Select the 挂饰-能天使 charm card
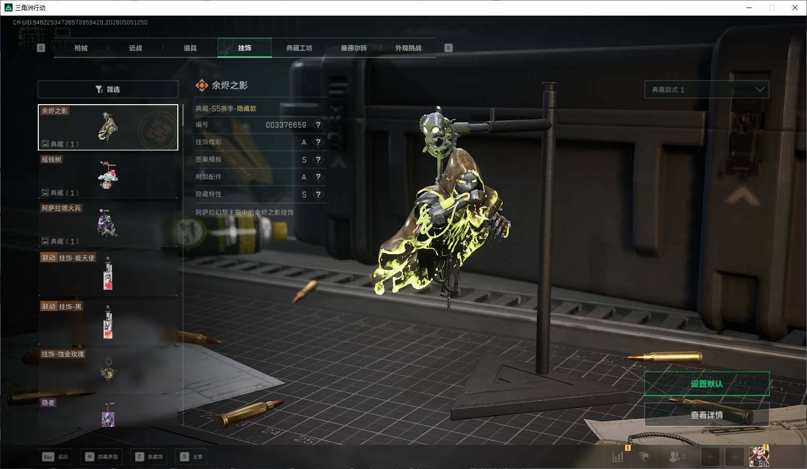807x469 pixels. [x=108, y=273]
